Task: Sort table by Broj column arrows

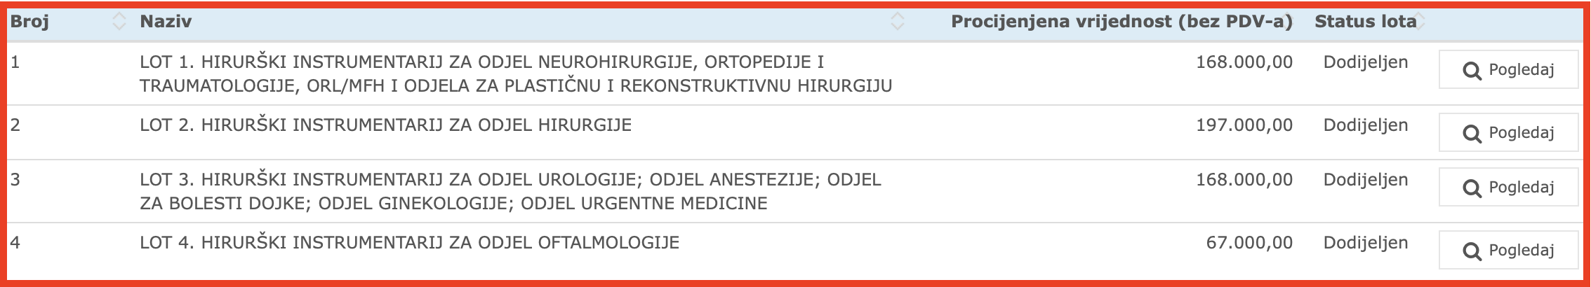Action: (120, 22)
